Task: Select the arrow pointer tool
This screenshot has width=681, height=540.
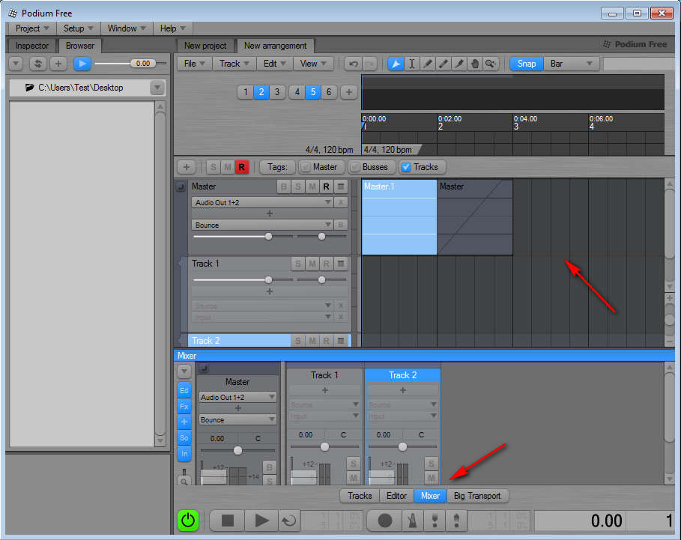Action: [396, 64]
